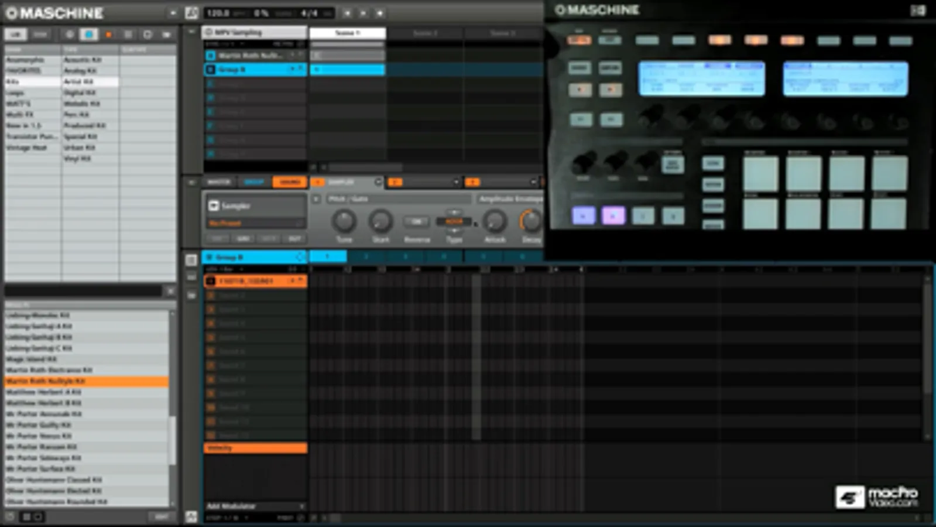Open the Maschine main menu dropdown arrow
Viewport: 936px width, 527px height.
pyautogui.click(x=173, y=13)
